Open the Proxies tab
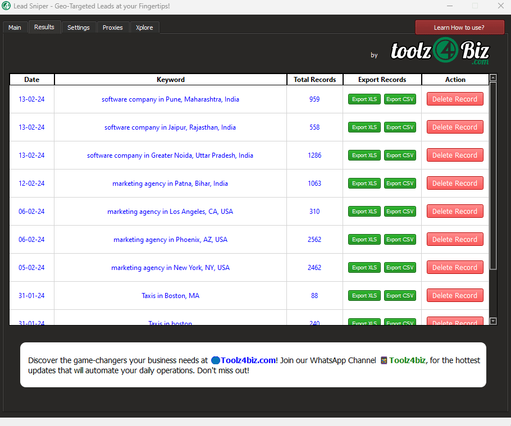The image size is (511, 426). 112,28
